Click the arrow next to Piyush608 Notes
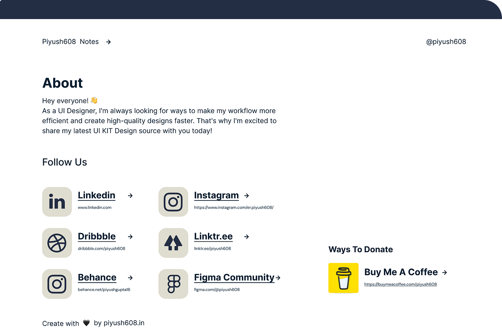 point(108,42)
